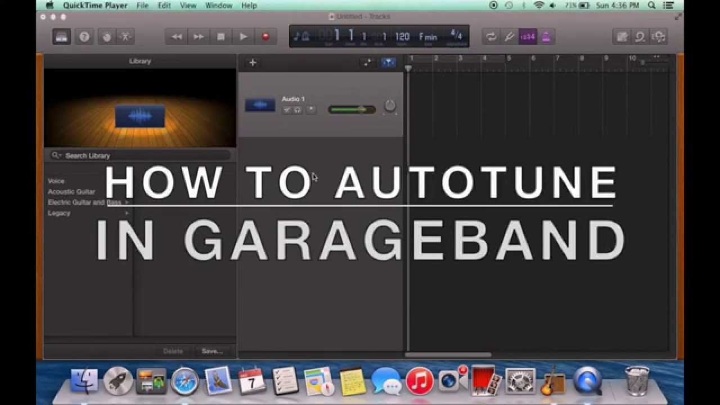Open Safari from the Dock
This screenshot has height=405, width=720.
[x=184, y=381]
